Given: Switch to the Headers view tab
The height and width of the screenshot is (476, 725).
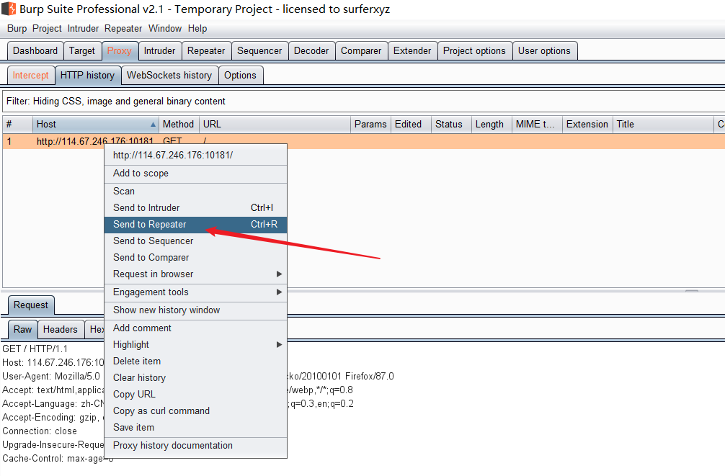Looking at the screenshot, I should (x=60, y=330).
